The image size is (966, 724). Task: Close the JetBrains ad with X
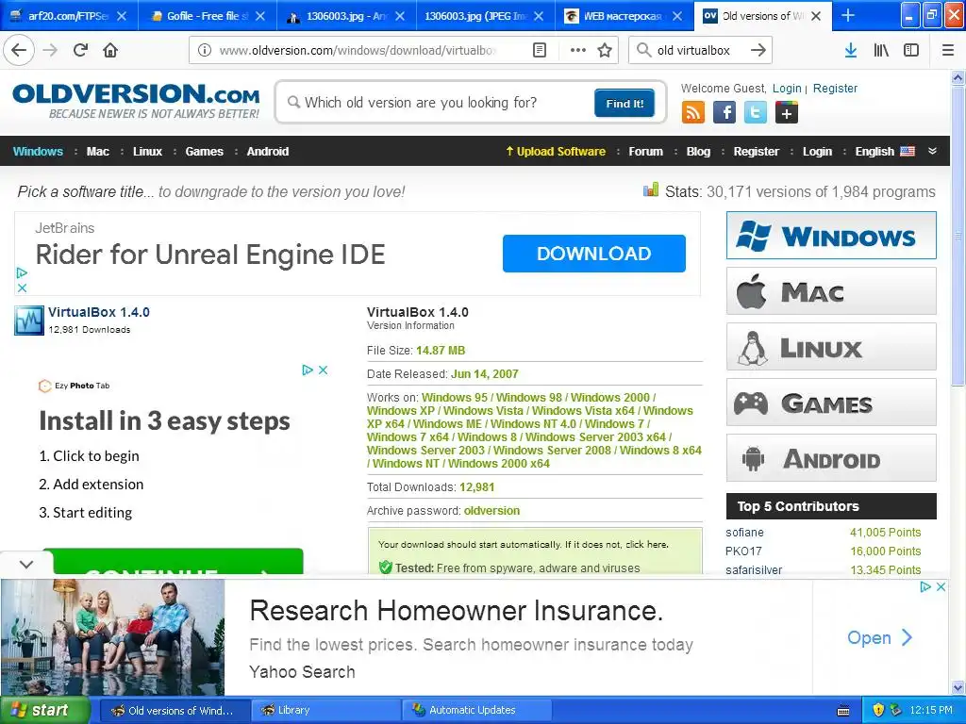coord(22,288)
